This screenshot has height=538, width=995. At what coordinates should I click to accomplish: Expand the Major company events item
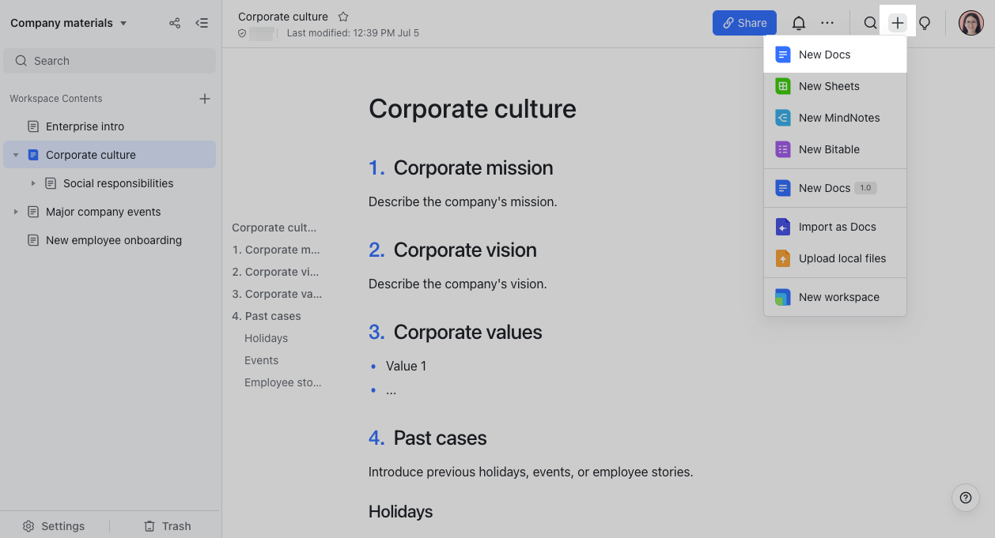point(16,212)
